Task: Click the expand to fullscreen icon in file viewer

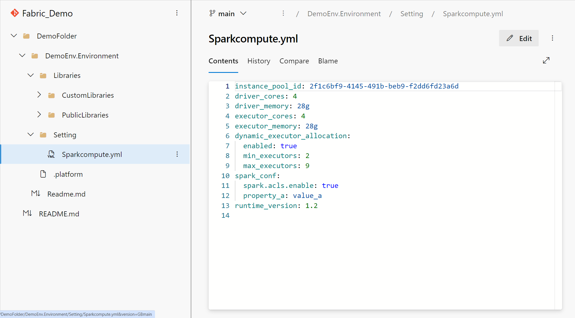Action: click(547, 61)
